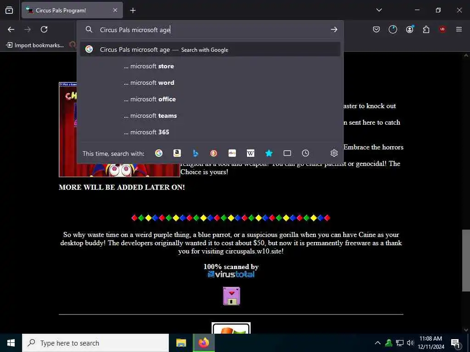Search this time with eBay icon
This screenshot has width=470, height=352.
coord(232,153)
